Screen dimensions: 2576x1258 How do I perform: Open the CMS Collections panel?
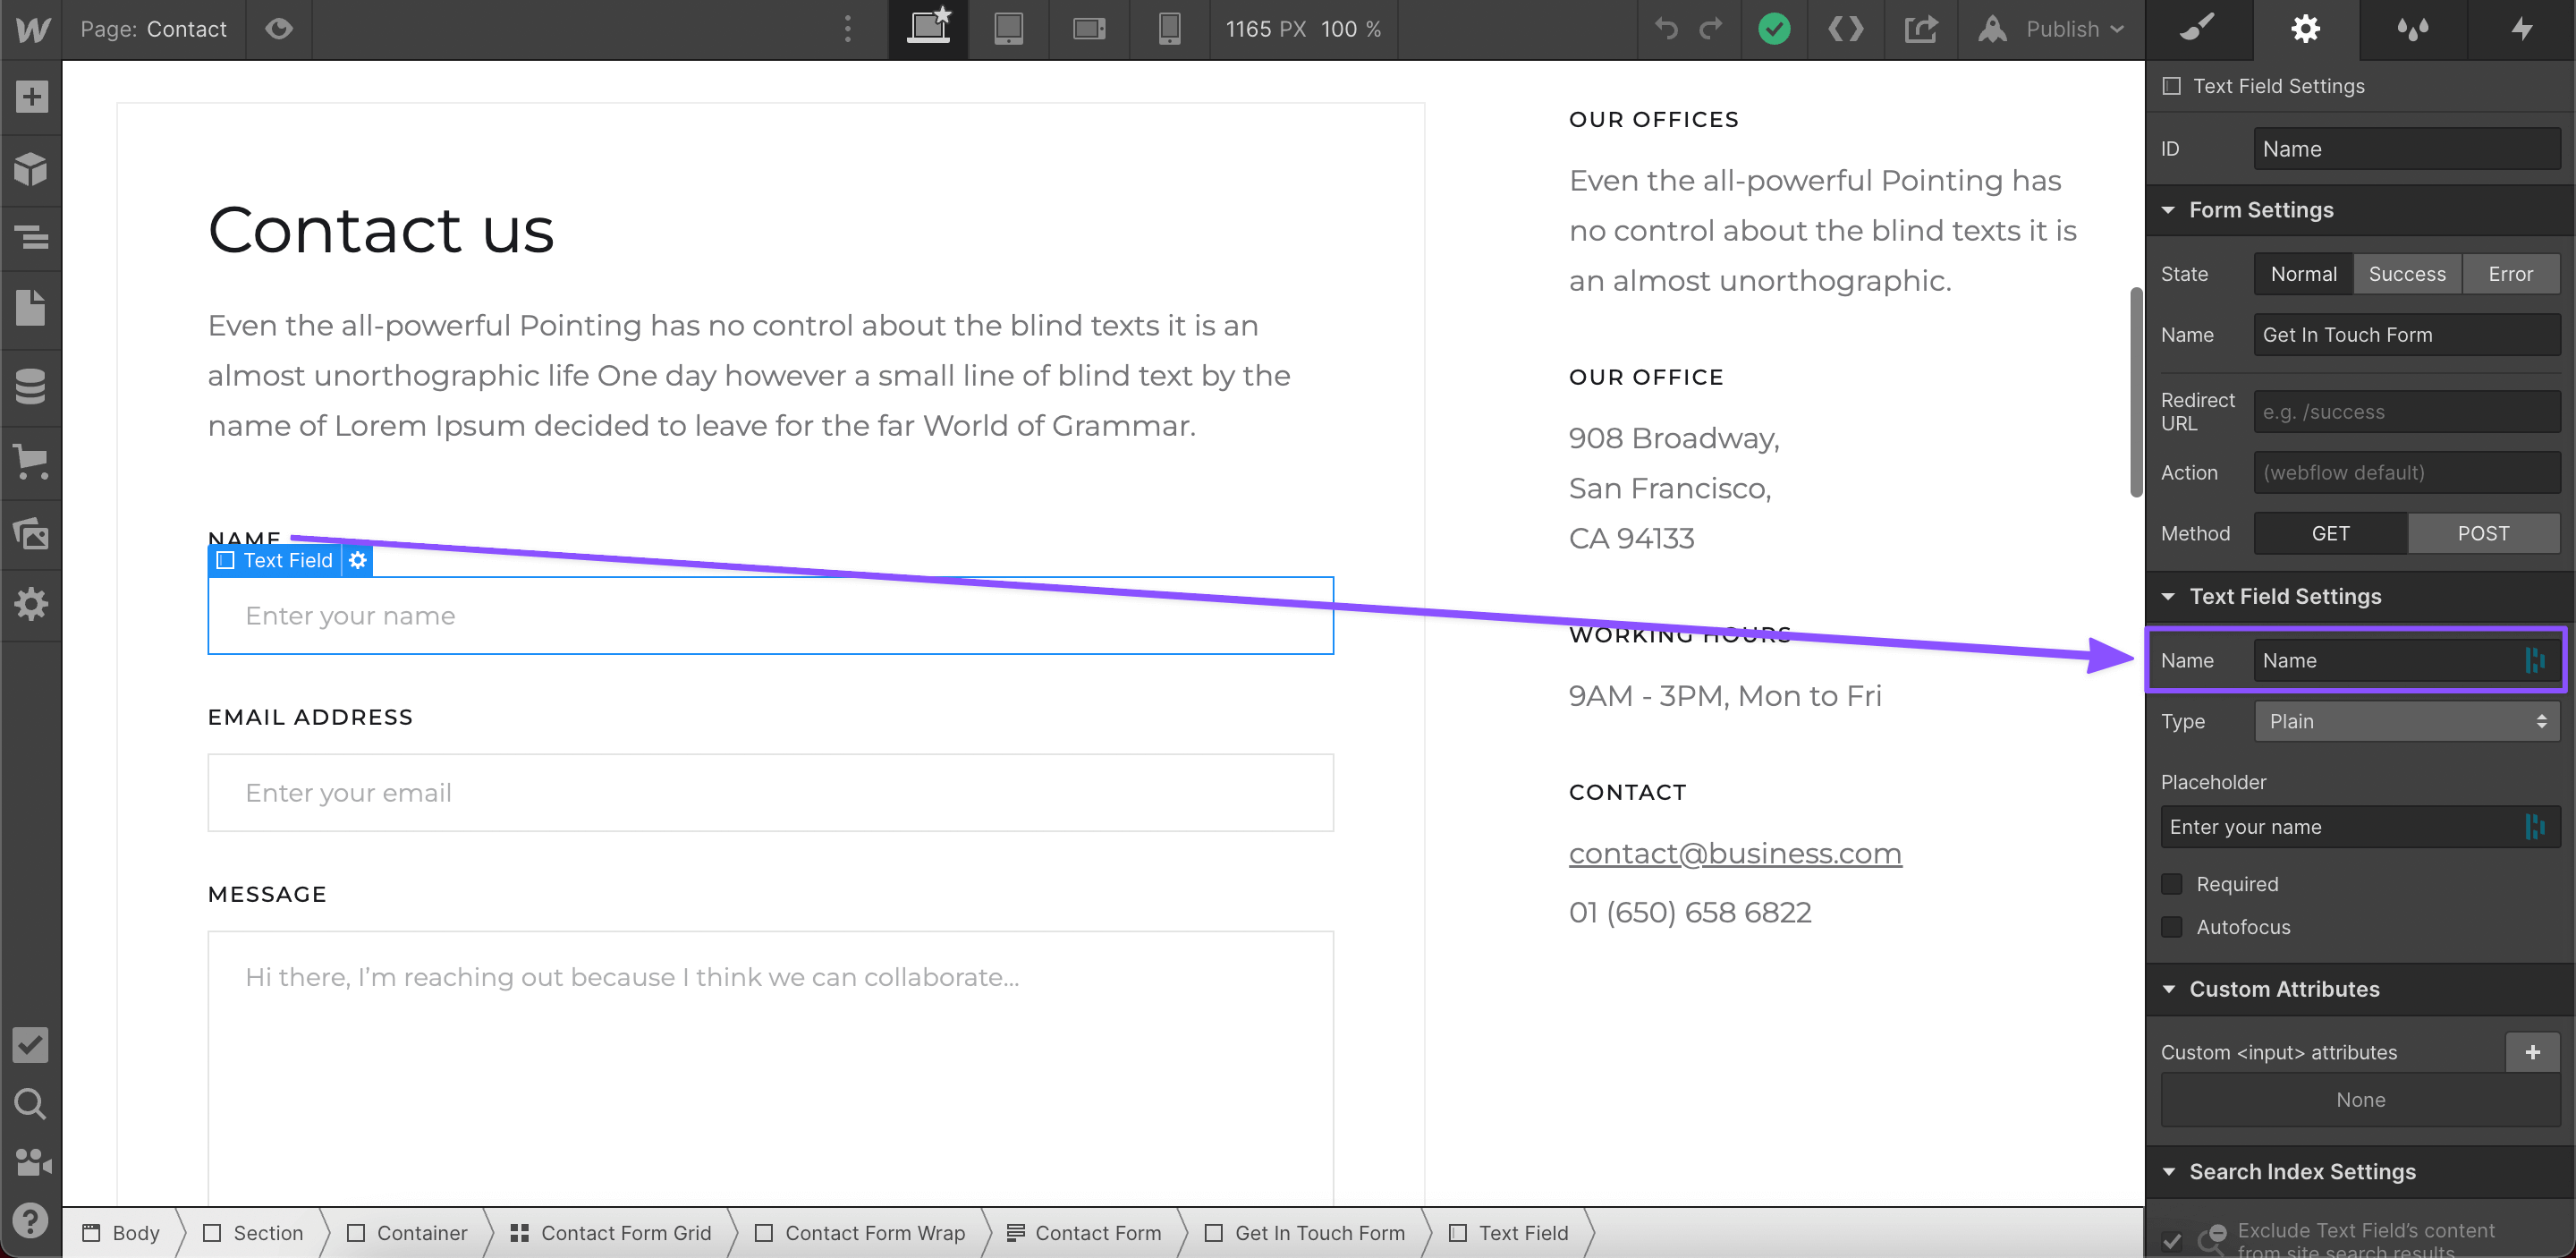[33, 386]
